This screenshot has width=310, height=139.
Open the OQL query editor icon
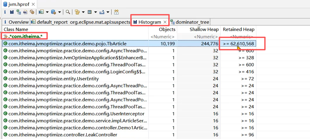[x=25, y=12]
